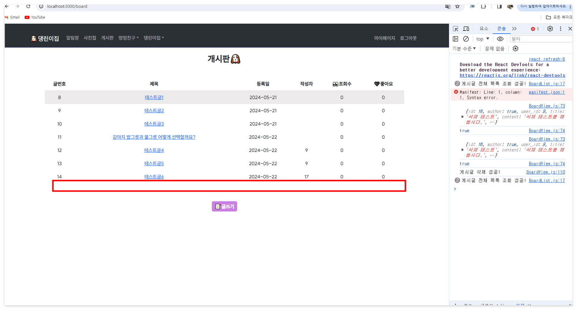Viewport: 577px width, 310px height.
Task: Open the BoardView.js:110 source link
Action: (x=545, y=172)
